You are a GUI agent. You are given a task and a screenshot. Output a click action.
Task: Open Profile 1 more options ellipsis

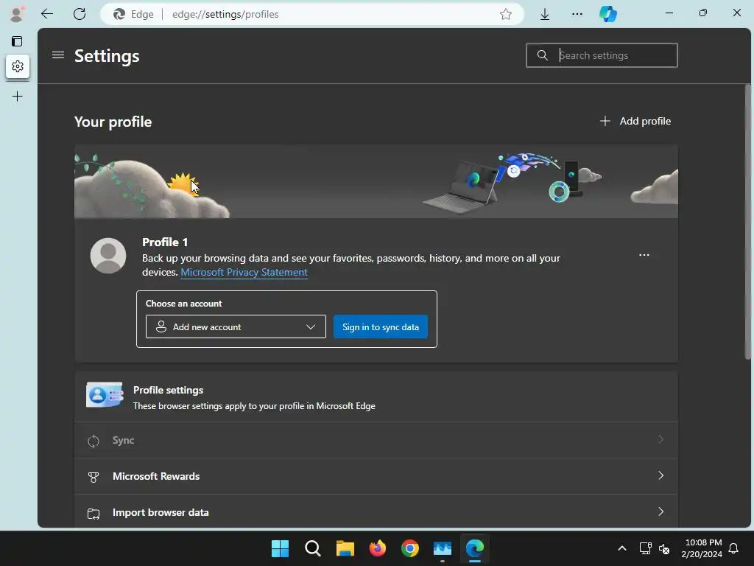pos(644,255)
